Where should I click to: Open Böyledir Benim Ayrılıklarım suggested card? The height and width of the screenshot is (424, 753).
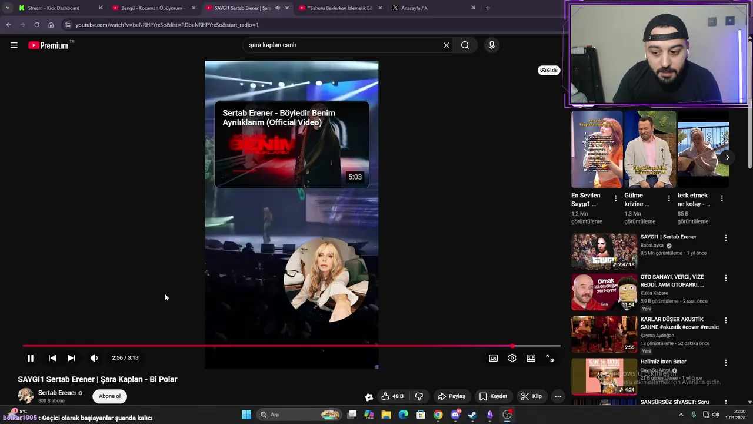pos(292,145)
